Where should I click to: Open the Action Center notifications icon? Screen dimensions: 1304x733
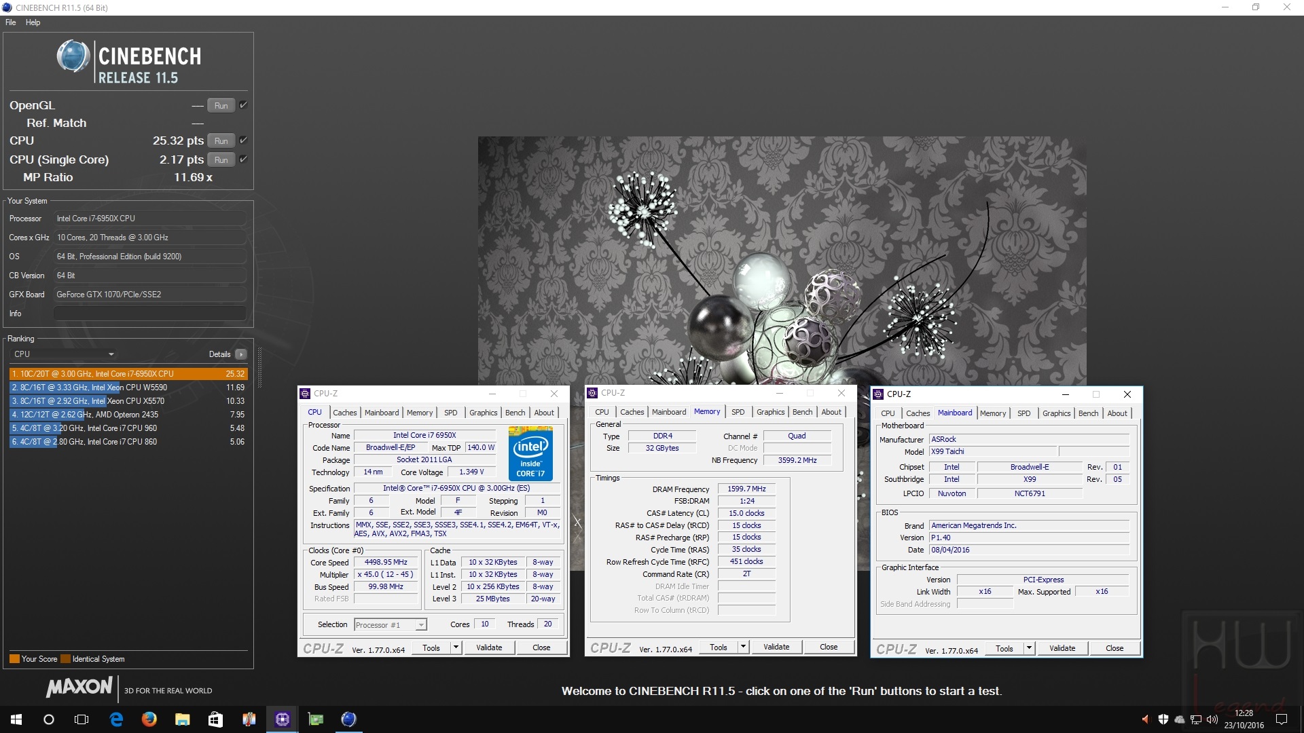(1282, 719)
